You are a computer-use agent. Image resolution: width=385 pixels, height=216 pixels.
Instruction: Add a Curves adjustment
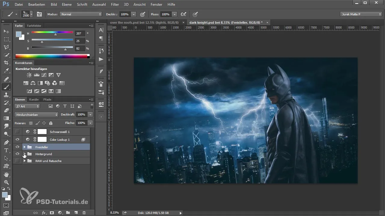(44, 75)
